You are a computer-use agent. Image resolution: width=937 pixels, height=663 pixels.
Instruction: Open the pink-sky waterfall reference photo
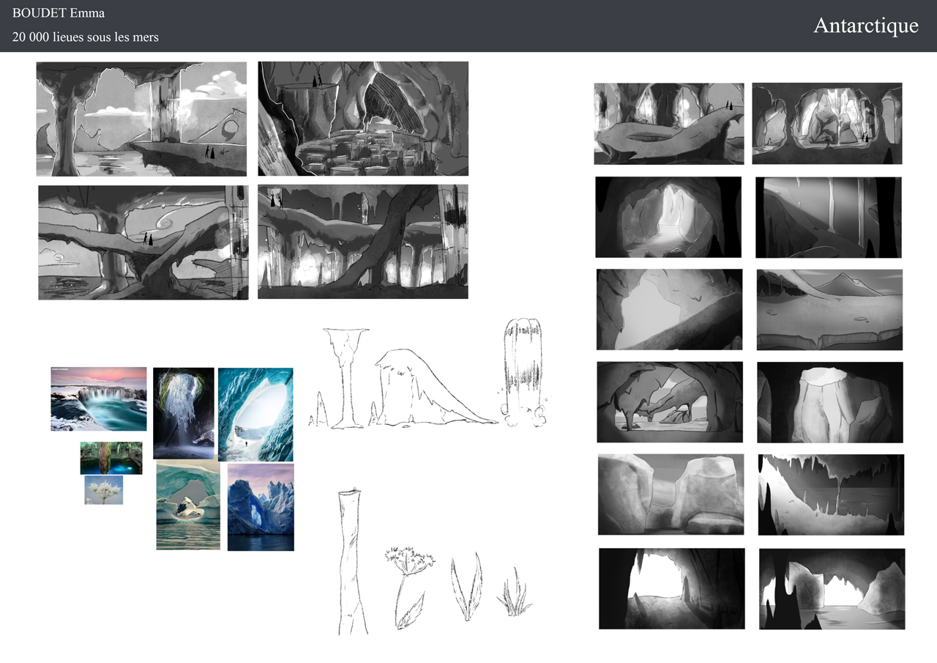99,399
